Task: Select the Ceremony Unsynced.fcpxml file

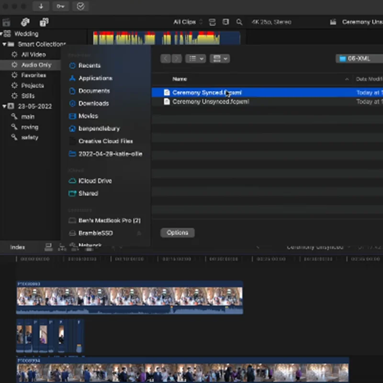Action: [x=267, y=101]
